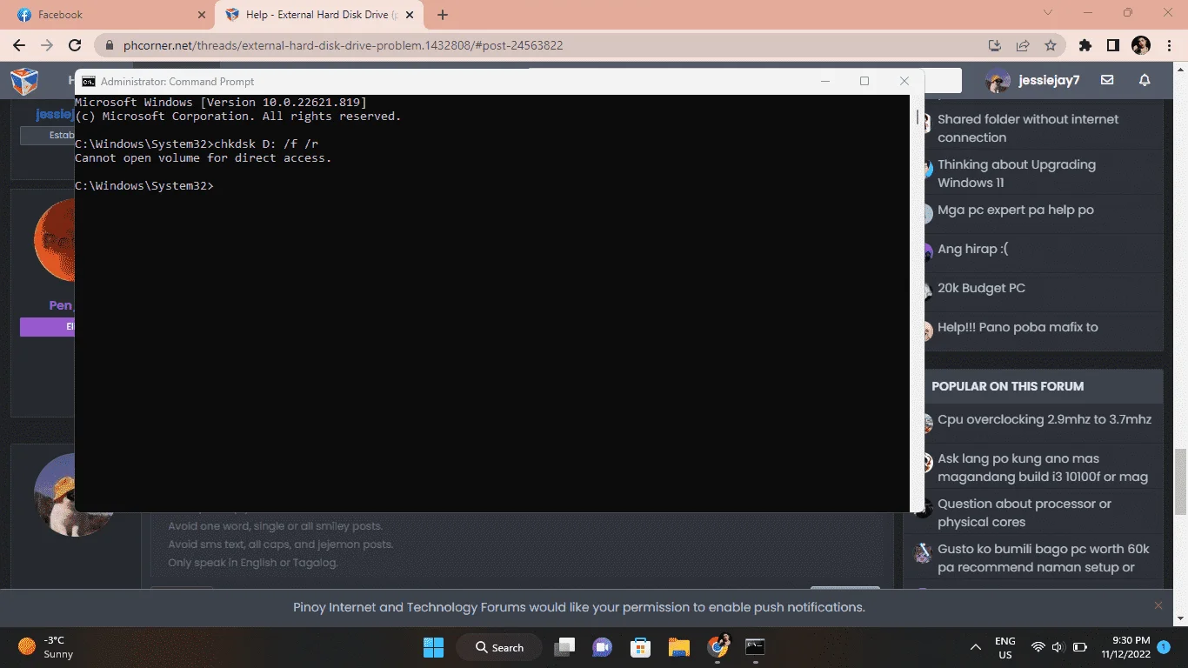Click POPULAR ON THIS FORUM heading
Viewport: 1188px width, 668px height.
click(1008, 386)
